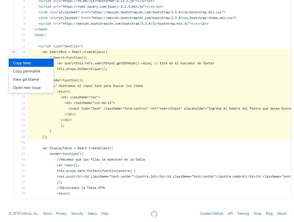Click the '<script type="text/jsx">' line
The width and height of the screenshot is (294, 222).
coord(61,46)
